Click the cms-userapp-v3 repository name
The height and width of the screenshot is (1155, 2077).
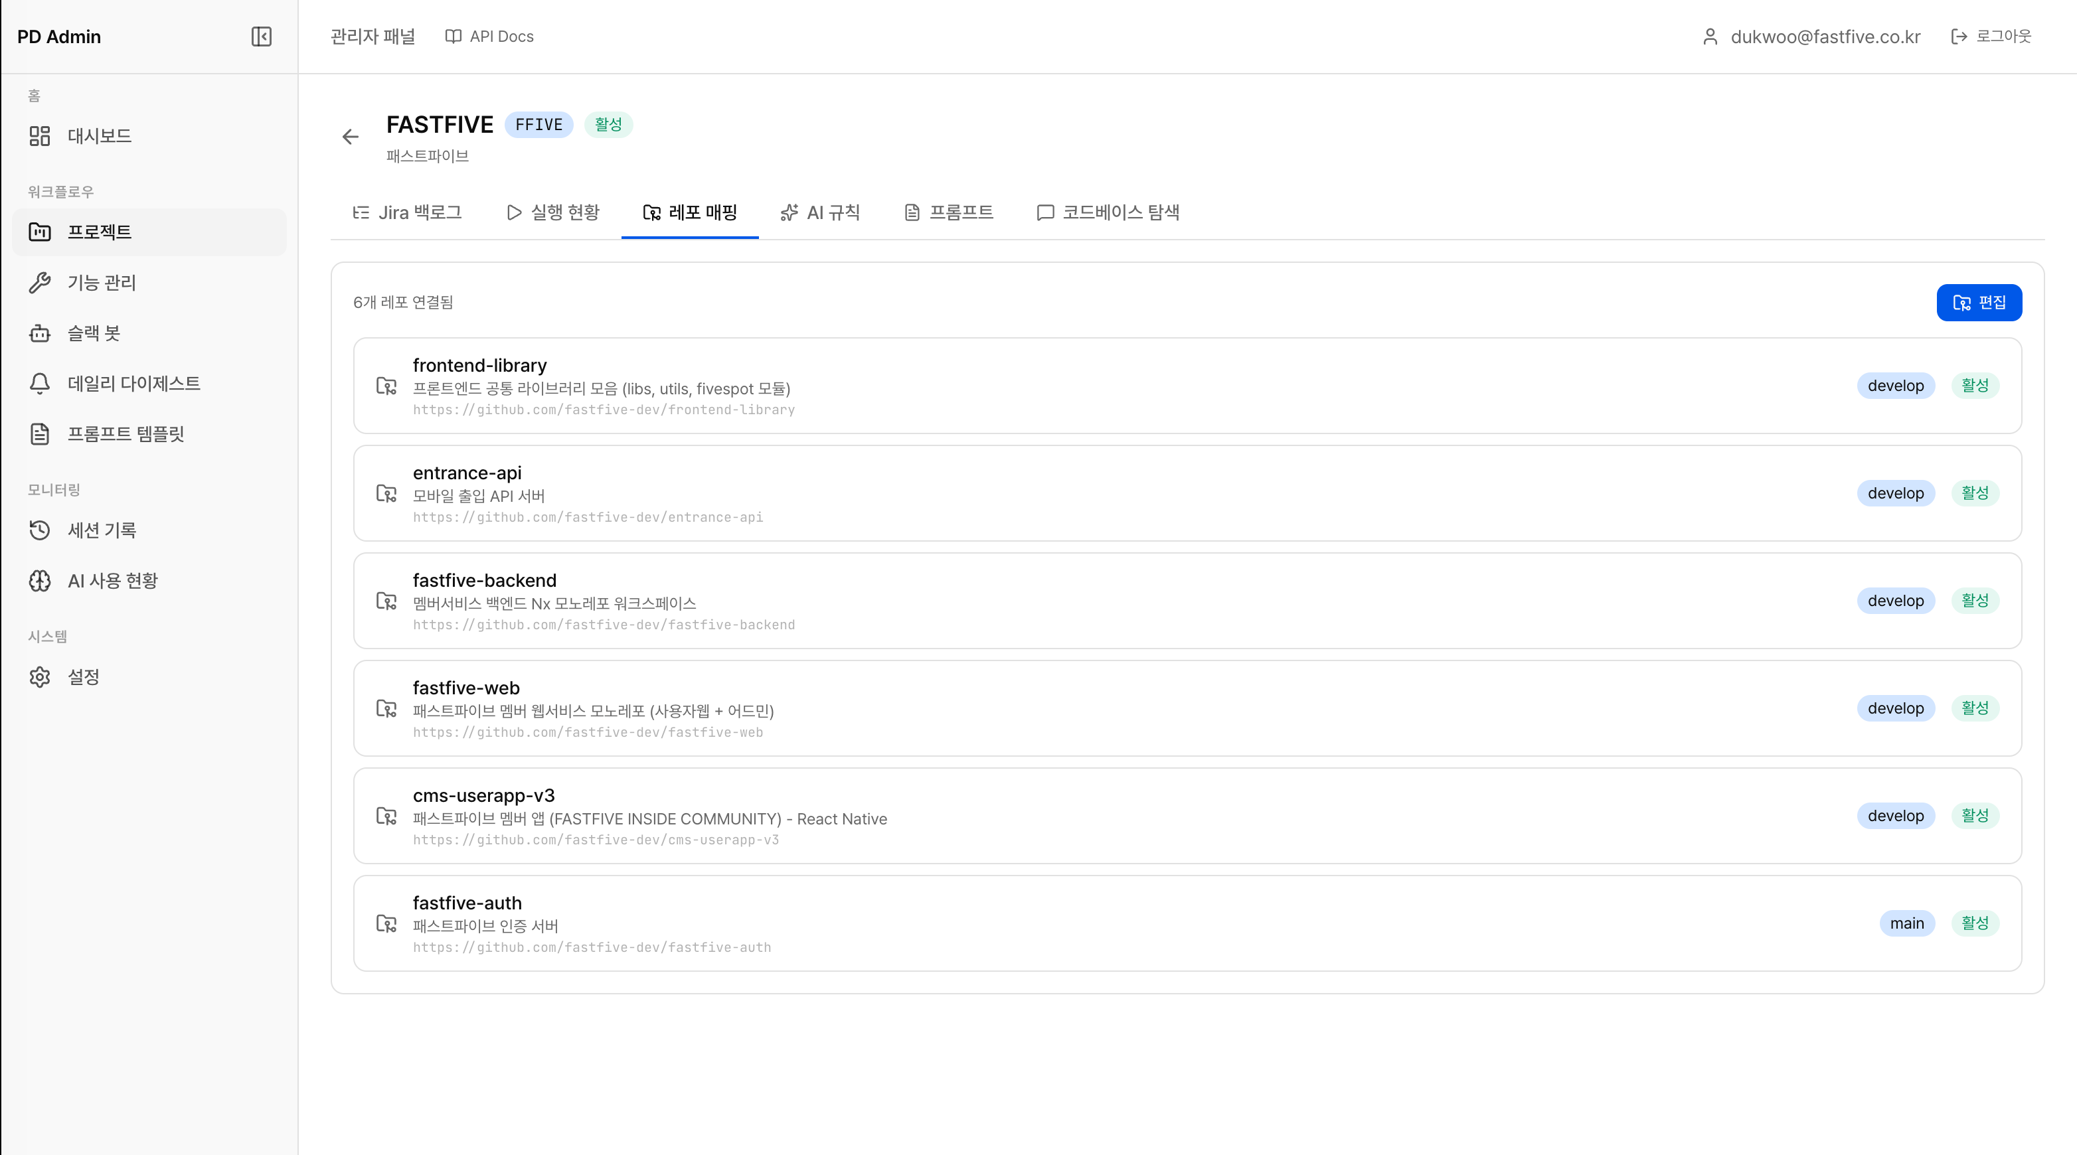pyautogui.click(x=484, y=795)
